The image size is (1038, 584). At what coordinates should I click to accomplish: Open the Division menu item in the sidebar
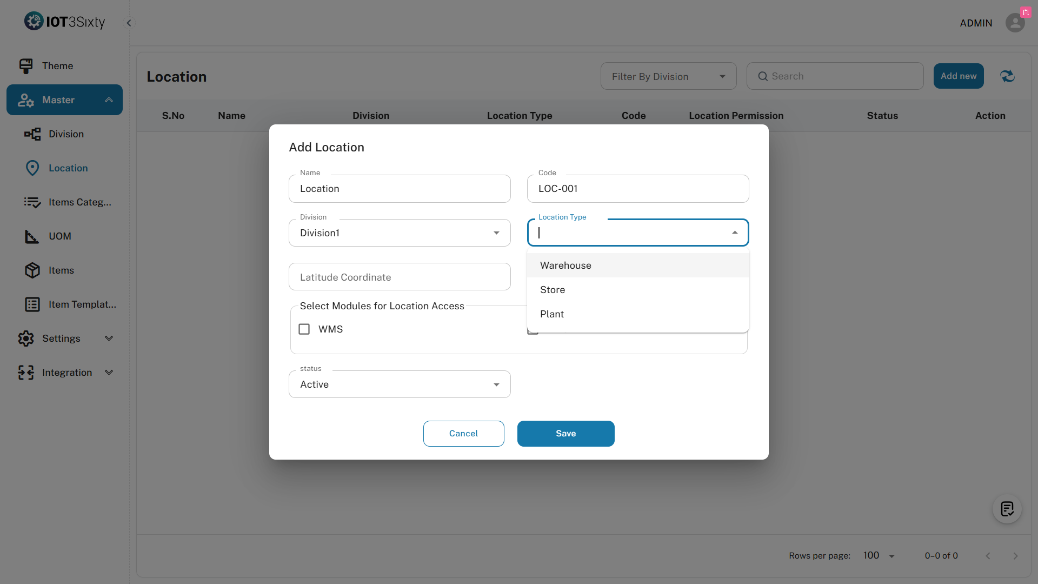[66, 134]
